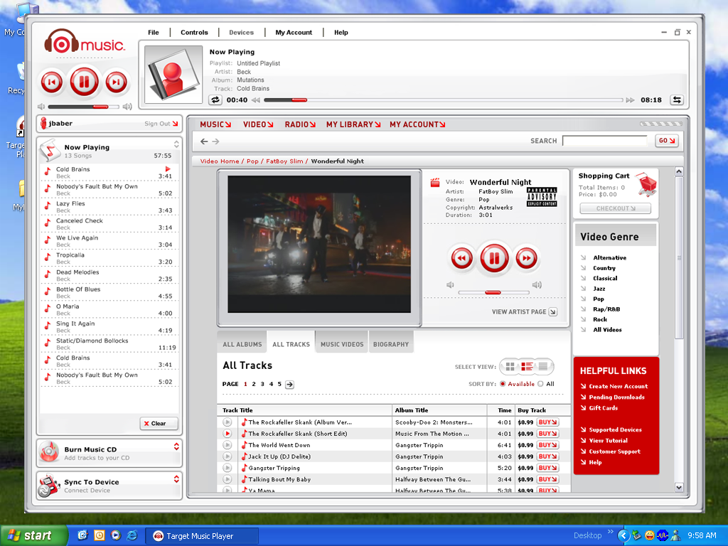Toggle shuffle icon beside the 08:18 time
Screen dimensions: 728x546
pos(677,100)
